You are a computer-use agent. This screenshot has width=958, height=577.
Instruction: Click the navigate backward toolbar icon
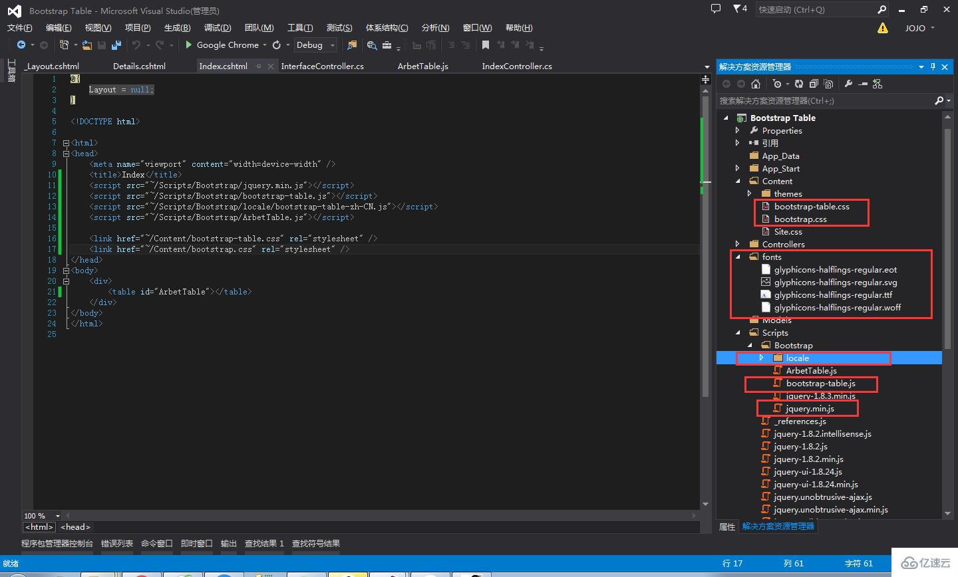click(x=21, y=45)
